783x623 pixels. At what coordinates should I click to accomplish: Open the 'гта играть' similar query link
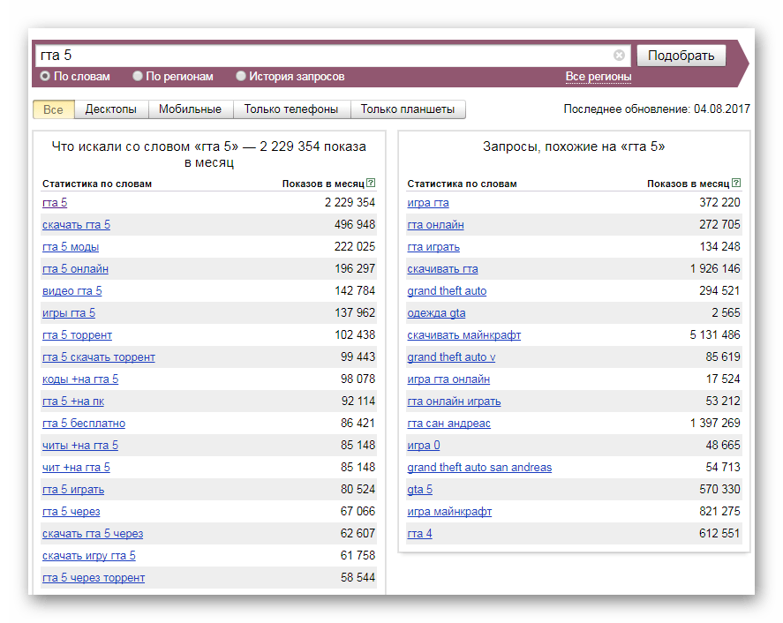tap(433, 246)
